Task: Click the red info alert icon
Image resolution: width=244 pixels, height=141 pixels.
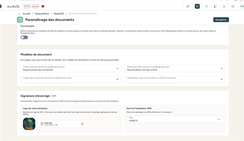Action: (x=43, y=6)
